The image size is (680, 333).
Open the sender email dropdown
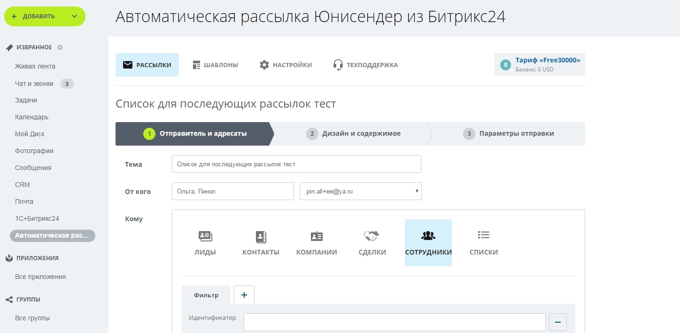click(x=360, y=192)
